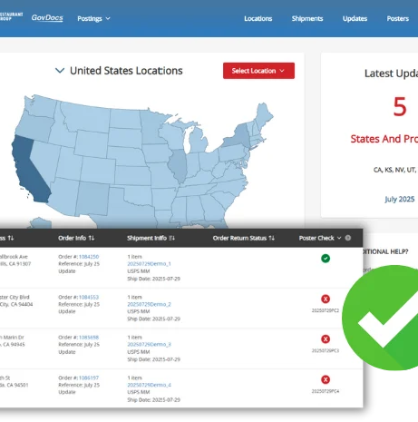Select Maine on the map
Screen dimensions: 418x422
tap(264, 114)
